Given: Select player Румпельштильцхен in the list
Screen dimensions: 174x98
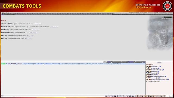Looking at the screenshot, I should [158, 79].
